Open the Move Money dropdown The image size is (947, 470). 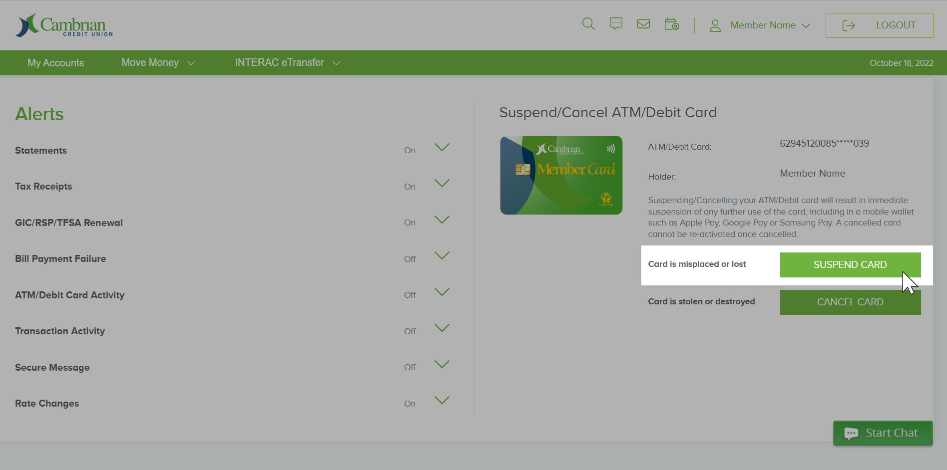(x=158, y=62)
